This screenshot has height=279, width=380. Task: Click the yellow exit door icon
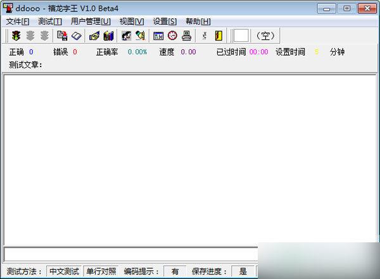click(x=218, y=36)
